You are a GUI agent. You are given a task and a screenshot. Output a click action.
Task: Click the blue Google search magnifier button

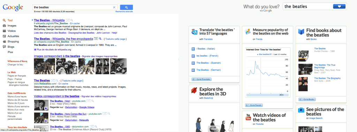[x=126, y=7]
